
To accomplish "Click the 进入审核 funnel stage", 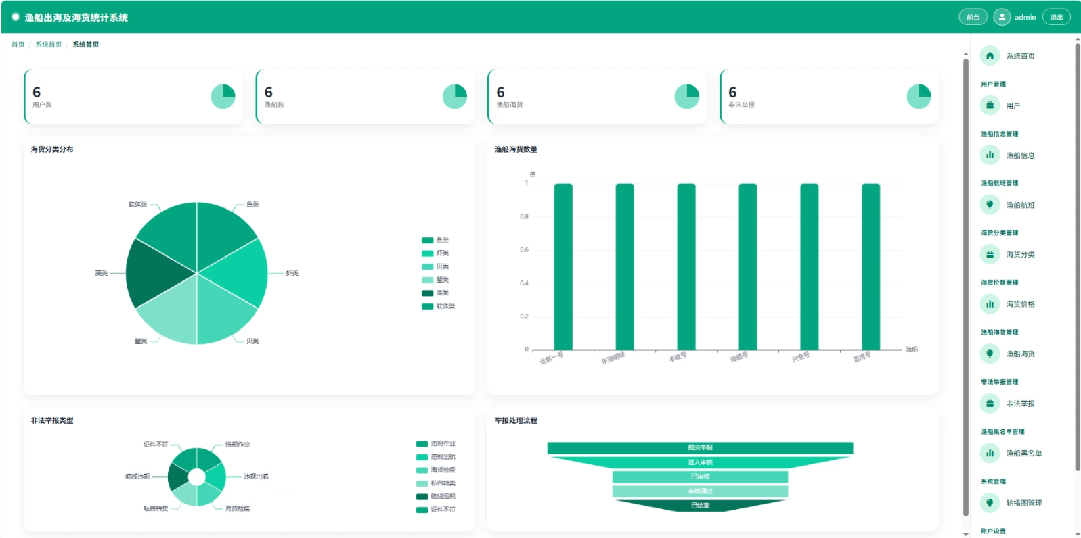I will (700, 462).
